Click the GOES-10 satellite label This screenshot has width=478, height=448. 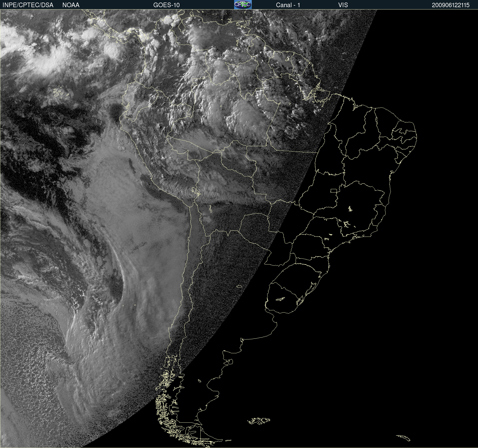click(x=166, y=5)
